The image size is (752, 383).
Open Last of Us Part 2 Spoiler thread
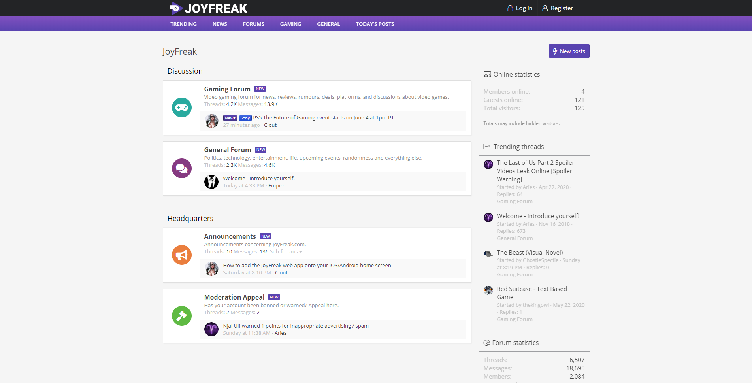coord(535,171)
